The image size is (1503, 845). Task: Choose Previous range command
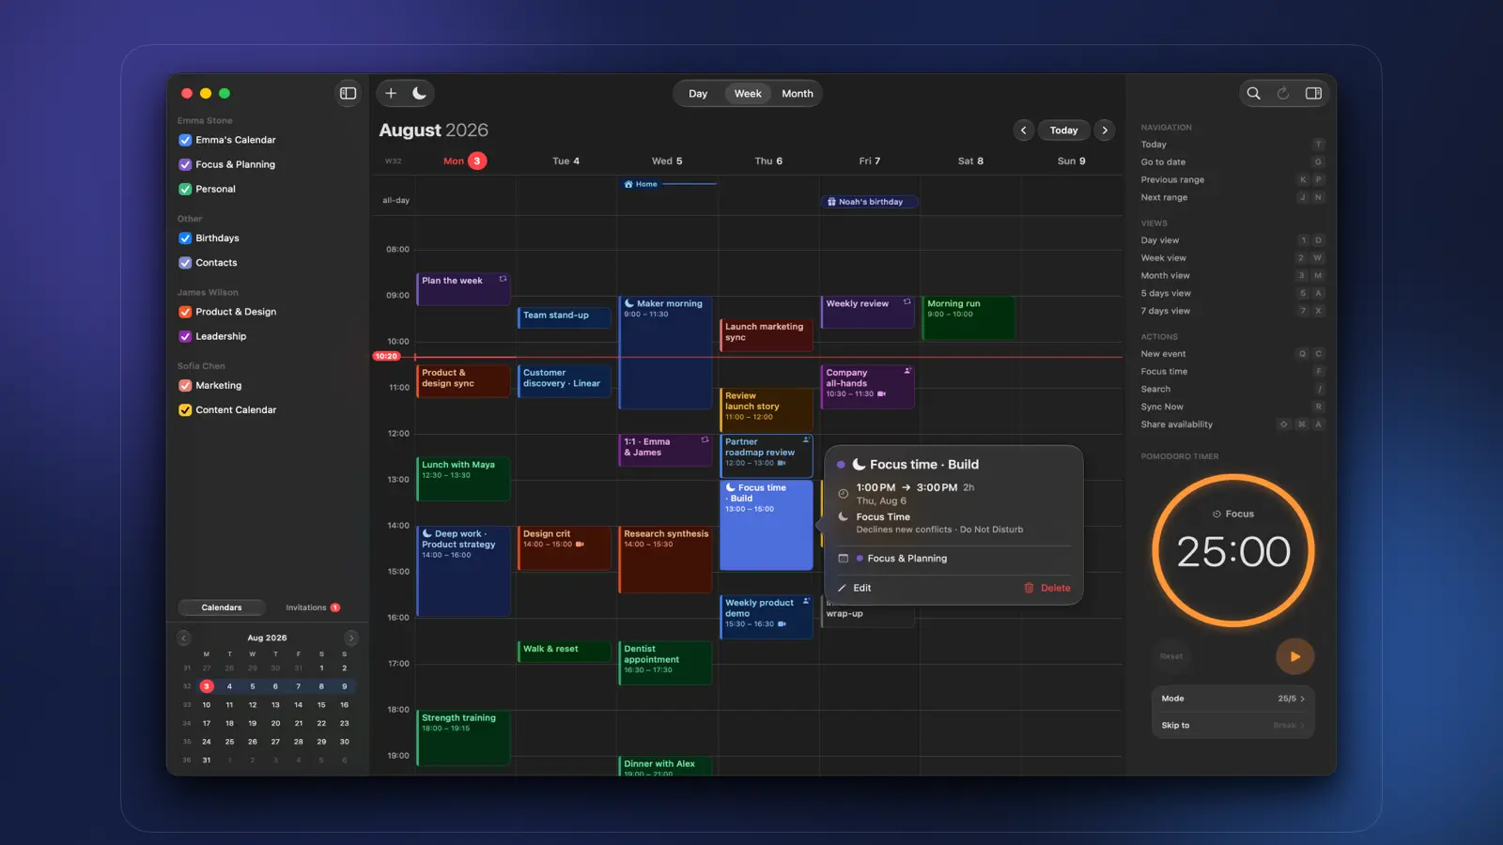1232,180
